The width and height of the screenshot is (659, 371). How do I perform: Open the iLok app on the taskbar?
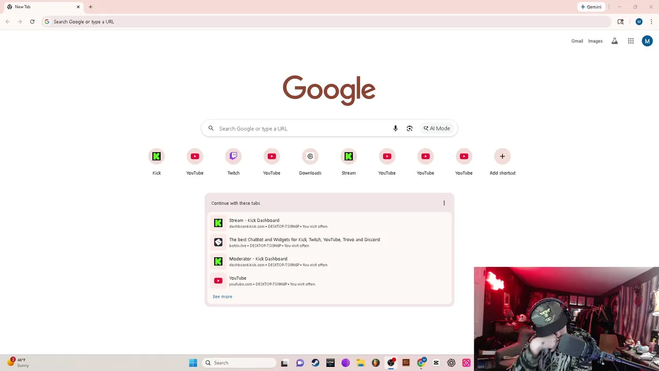coord(331,363)
